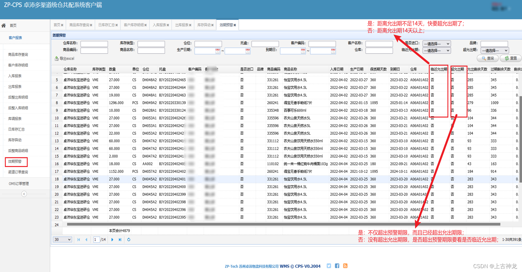Close the 日库存汇总 tab
Viewport: 522px width, 272px height.
tap(117, 25)
